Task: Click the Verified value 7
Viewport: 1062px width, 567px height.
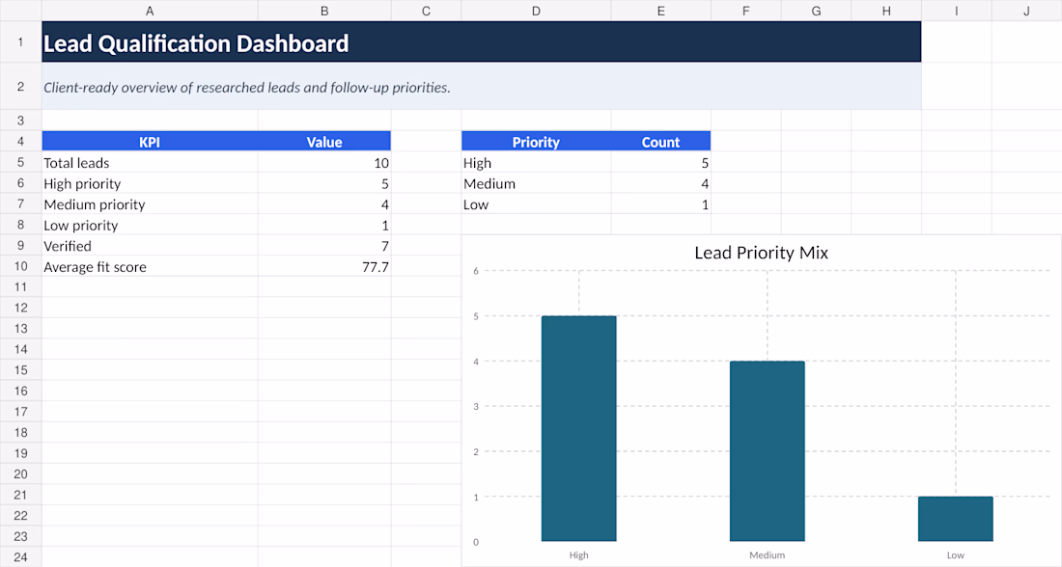Action: coord(324,246)
